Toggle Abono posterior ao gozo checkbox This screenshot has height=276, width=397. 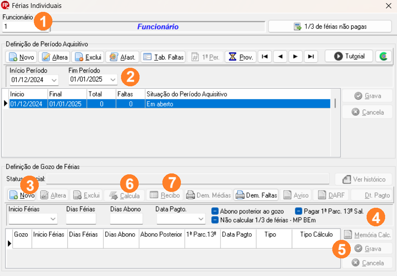[215, 211]
